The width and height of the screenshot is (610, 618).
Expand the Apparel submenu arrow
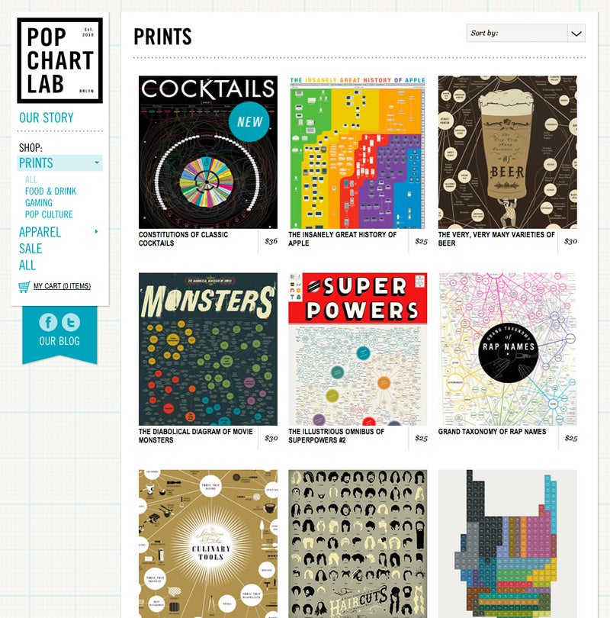pos(97,231)
